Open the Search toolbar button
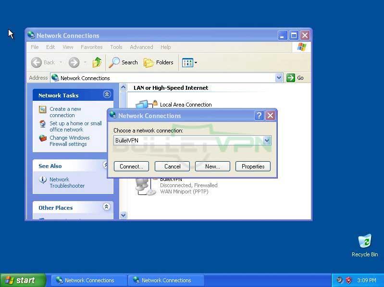The width and height of the screenshot is (384, 287). (x=123, y=62)
